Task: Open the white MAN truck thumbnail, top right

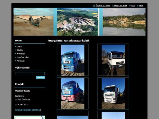Action: point(113,60)
